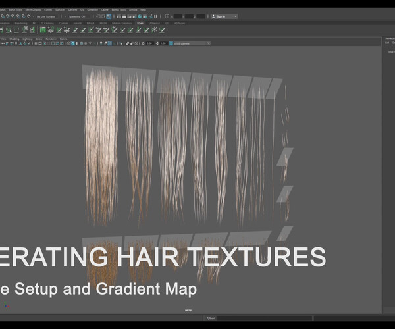The width and height of the screenshot is (395, 329).
Task: Click the exposure value field showing 0.00
Action: (149, 43)
